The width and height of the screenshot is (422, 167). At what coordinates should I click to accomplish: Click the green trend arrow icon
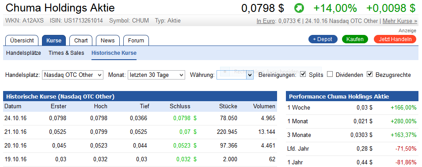299,8
